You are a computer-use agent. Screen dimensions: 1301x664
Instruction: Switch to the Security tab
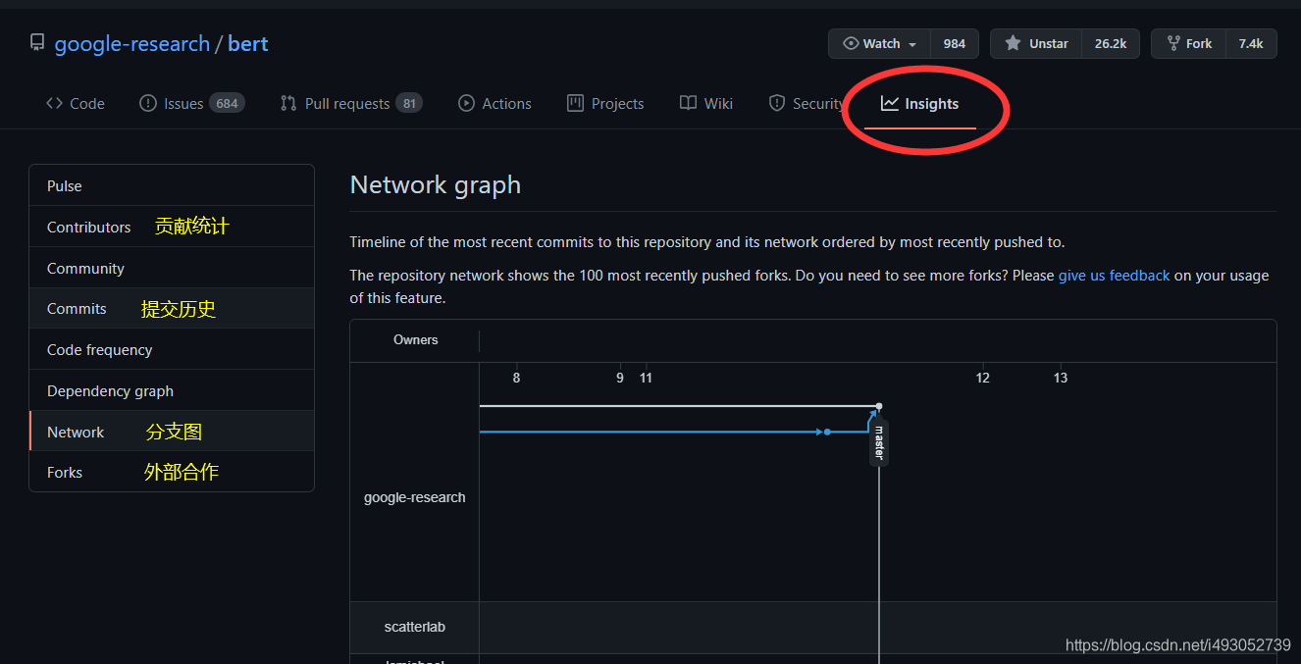[x=807, y=103]
